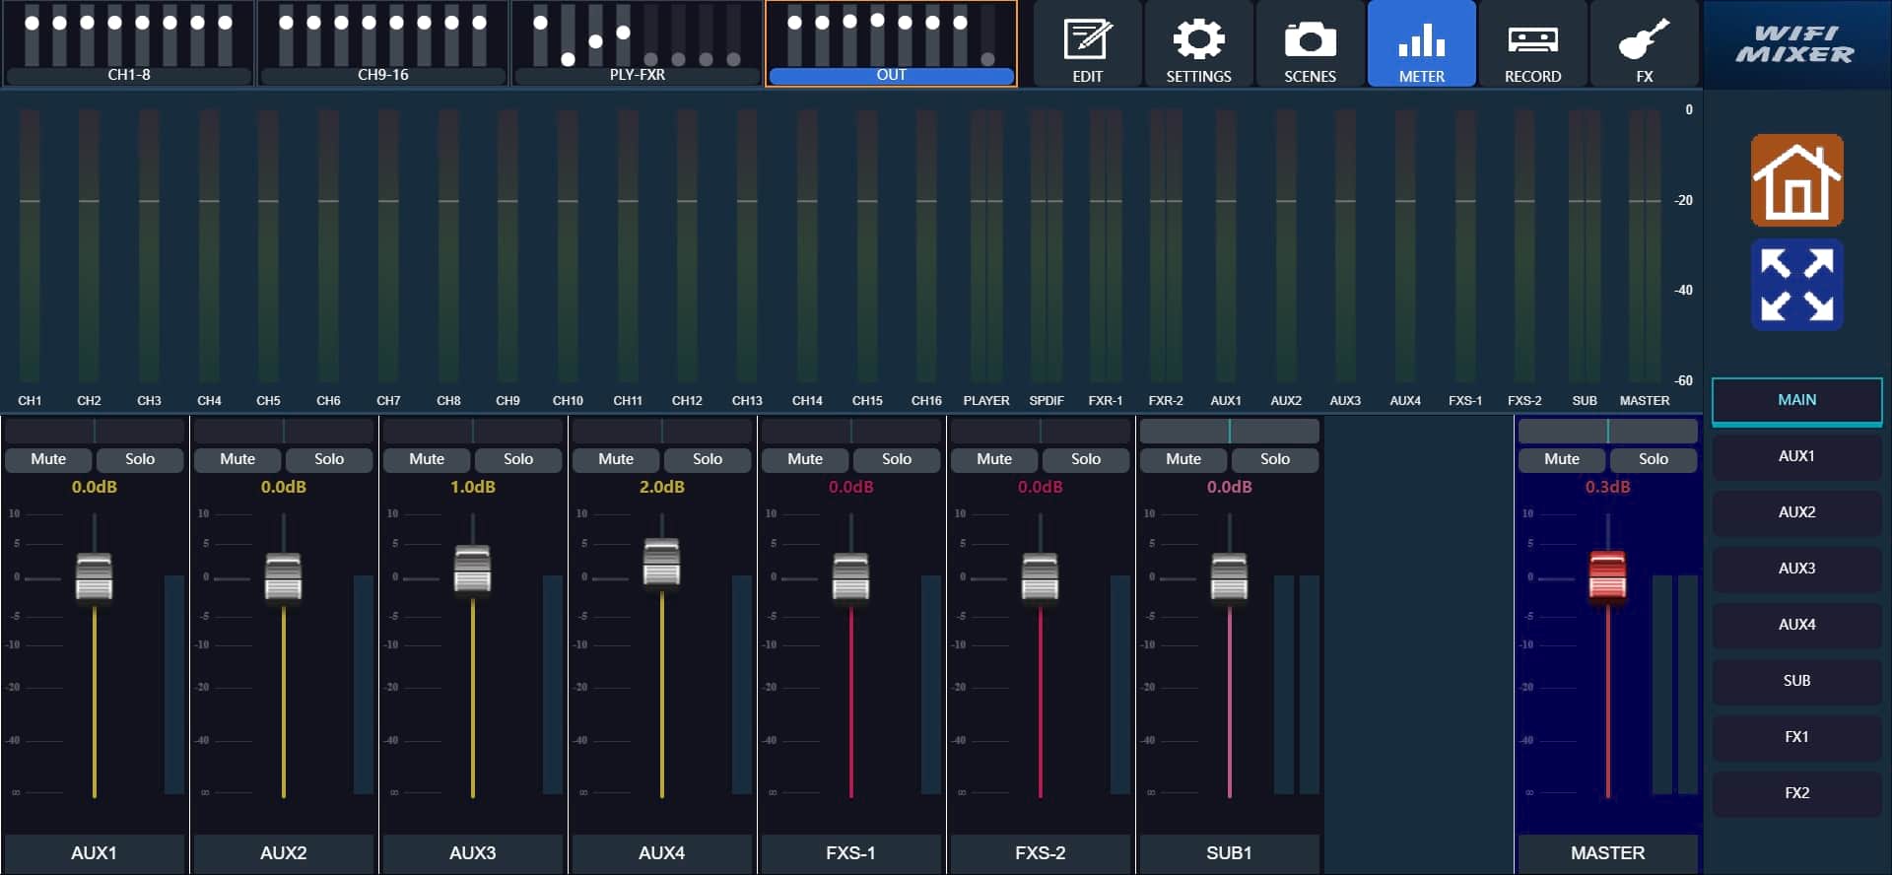Solo the FXS-1 send
This screenshot has width=1892, height=875.
(897, 459)
